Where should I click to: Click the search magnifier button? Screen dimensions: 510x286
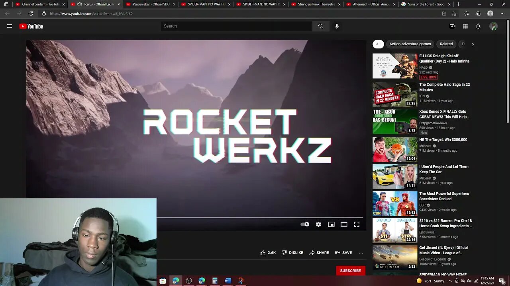[x=321, y=26]
